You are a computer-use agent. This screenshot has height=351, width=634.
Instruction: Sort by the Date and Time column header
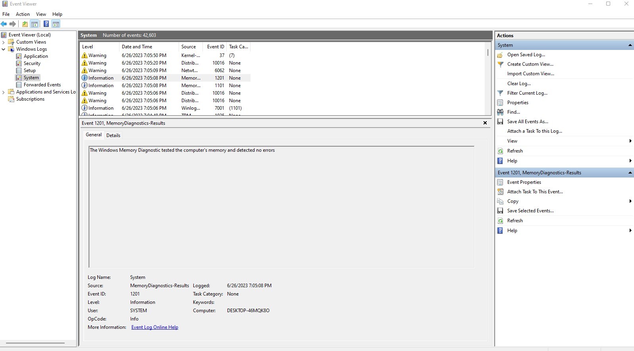point(149,47)
